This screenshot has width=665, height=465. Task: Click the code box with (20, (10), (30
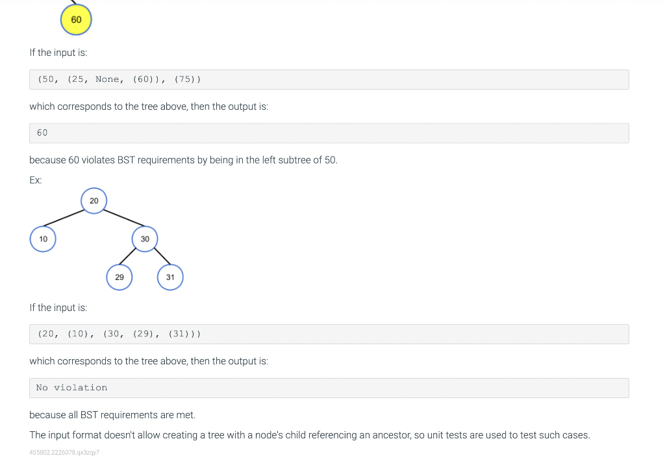329,334
